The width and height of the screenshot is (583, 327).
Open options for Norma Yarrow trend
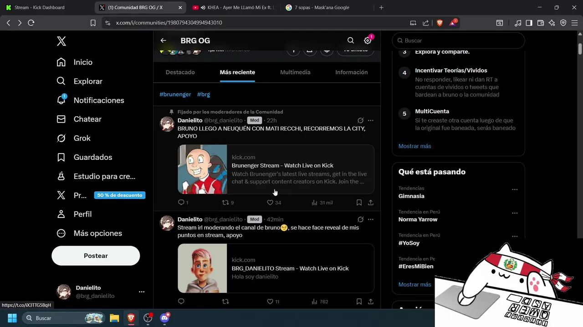click(x=515, y=213)
